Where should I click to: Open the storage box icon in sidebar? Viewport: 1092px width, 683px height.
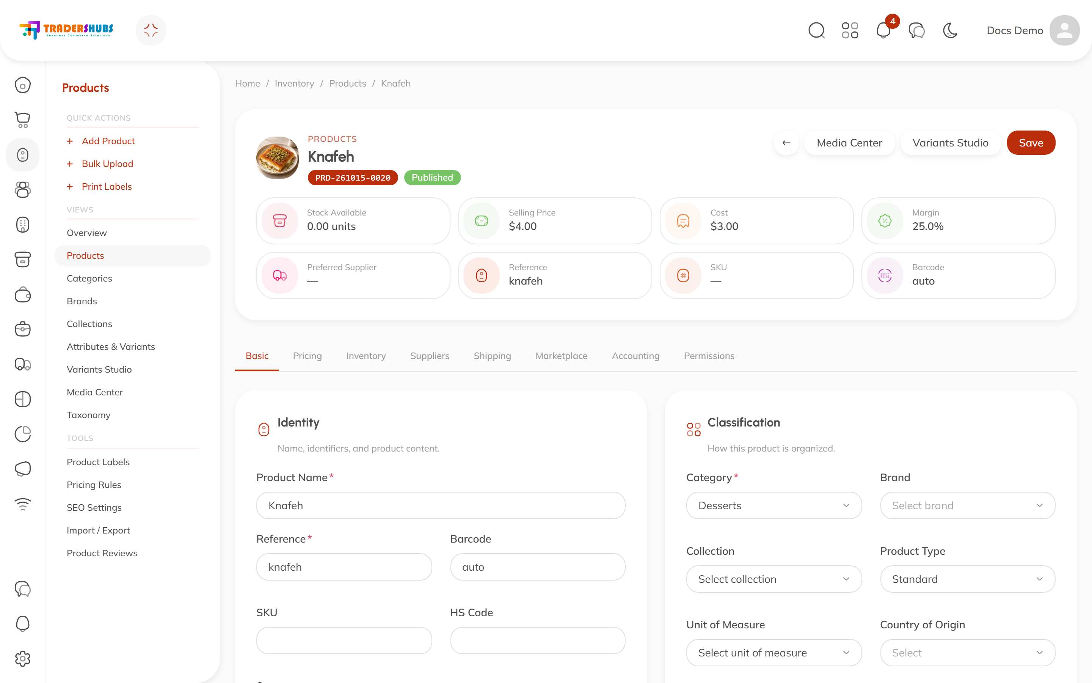click(x=23, y=260)
